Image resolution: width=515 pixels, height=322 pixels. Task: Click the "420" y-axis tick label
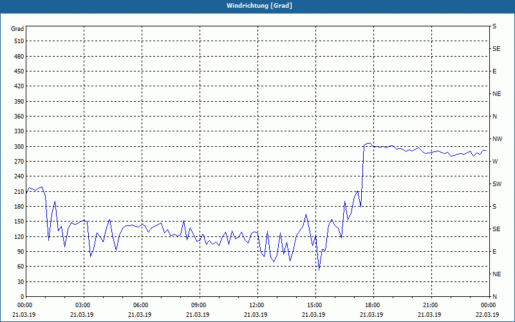[x=19, y=86]
